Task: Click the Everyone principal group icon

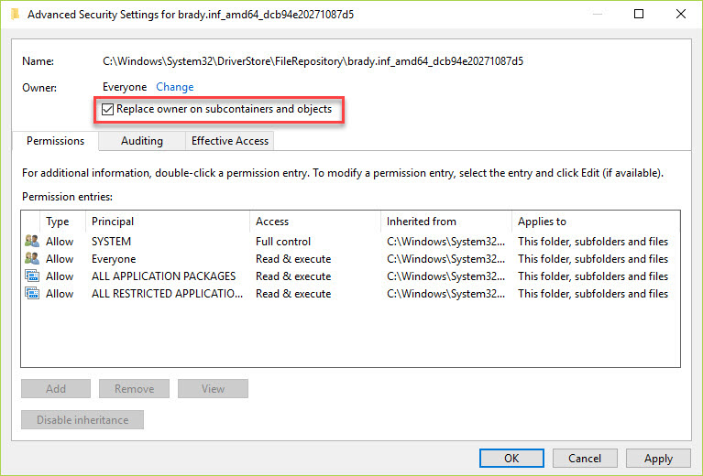Action: (x=32, y=259)
